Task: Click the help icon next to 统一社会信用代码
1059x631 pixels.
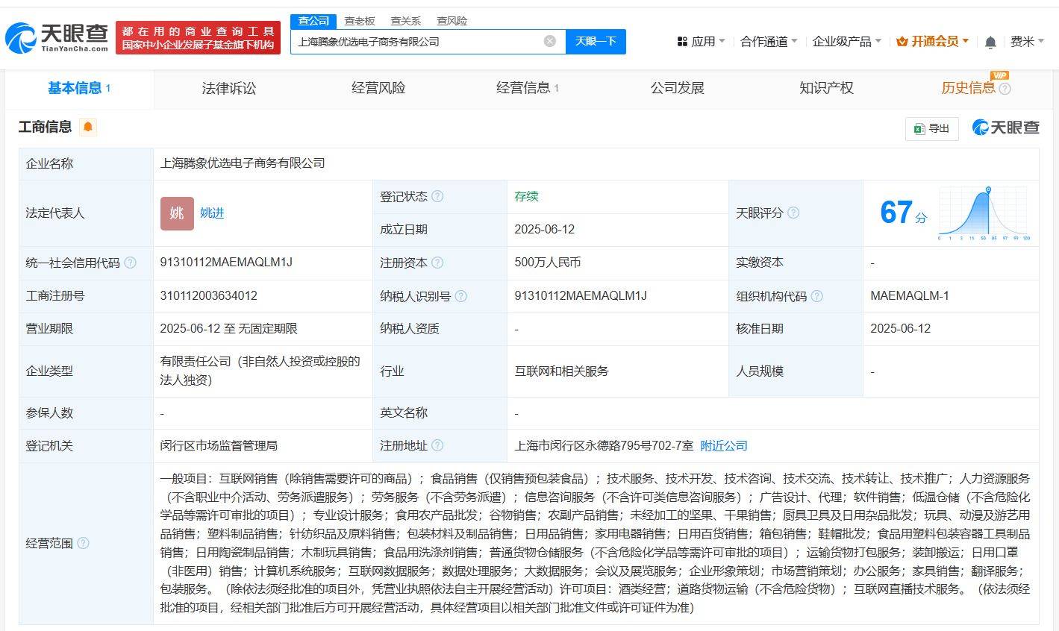Action: point(130,263)
